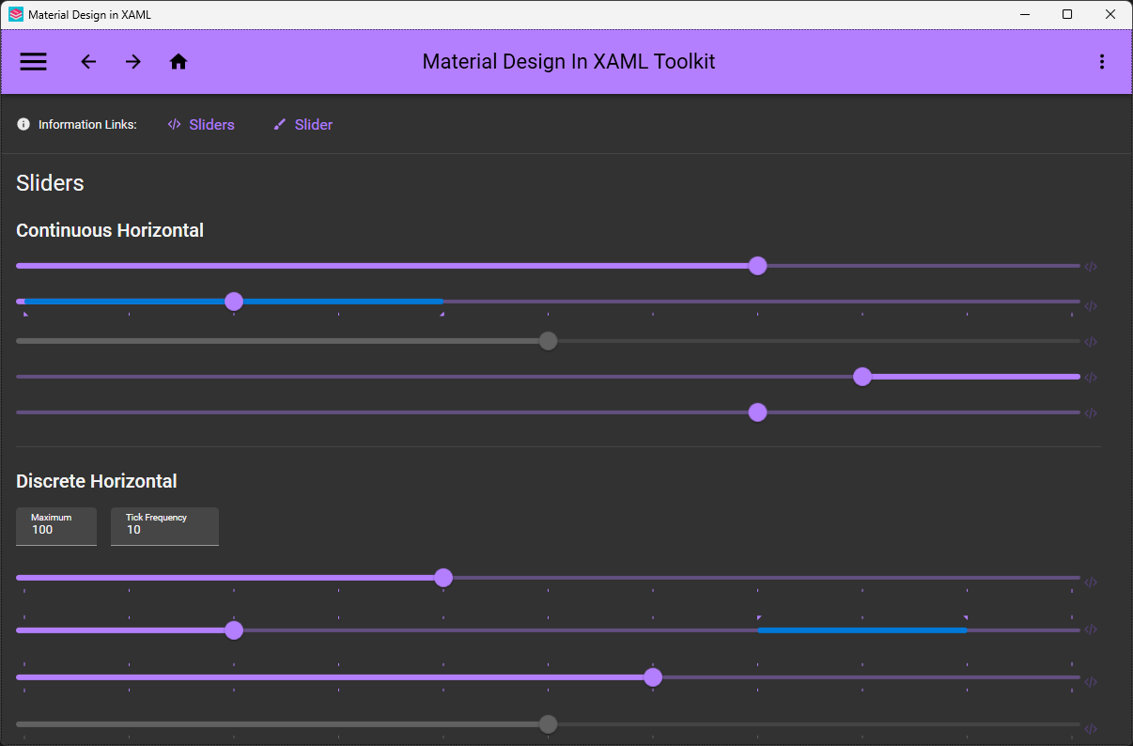View XAML code for fifth continuous slider

1091,413
